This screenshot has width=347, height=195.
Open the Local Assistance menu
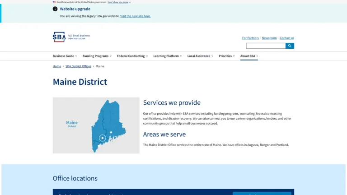click(x=200, y=56)
